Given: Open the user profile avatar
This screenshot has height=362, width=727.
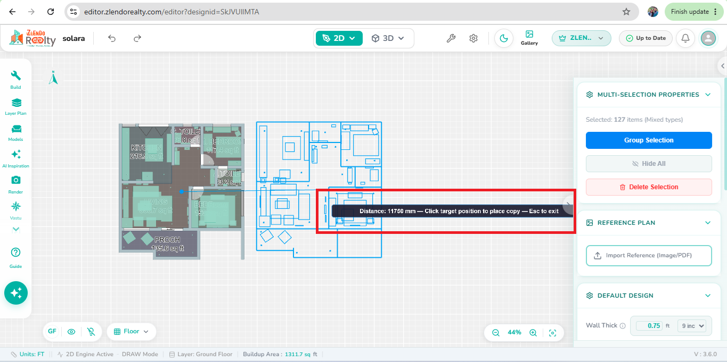Looking at the screenshot, I should click(x=708, y=38).
